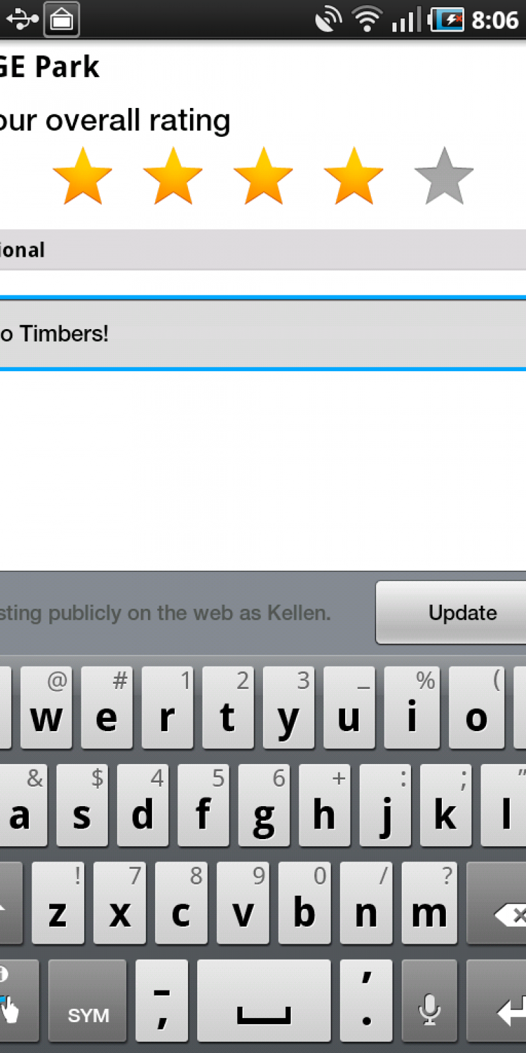Viewport: 526px width, 1053px height.
Task: Tap the third rating star
Action: tap(263, 176)
